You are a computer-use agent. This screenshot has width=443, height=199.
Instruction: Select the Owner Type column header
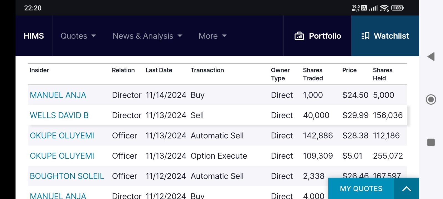pyautogui.click(x=280, y=74)
